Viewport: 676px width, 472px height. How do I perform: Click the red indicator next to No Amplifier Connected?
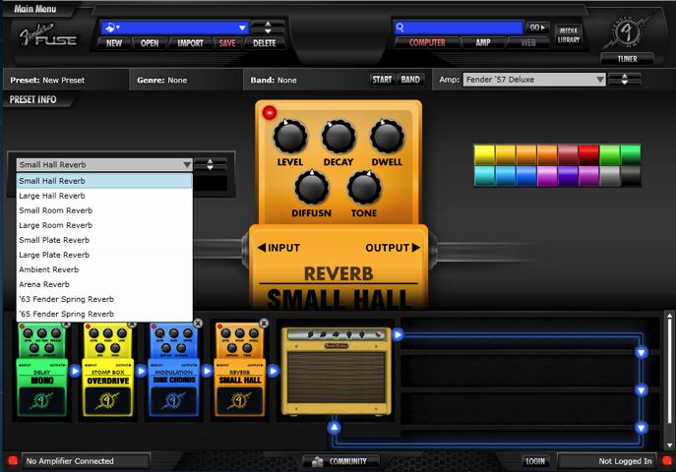[13, 461]
